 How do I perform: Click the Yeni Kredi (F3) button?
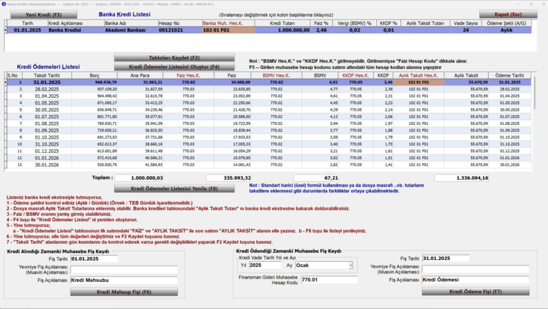44,14
